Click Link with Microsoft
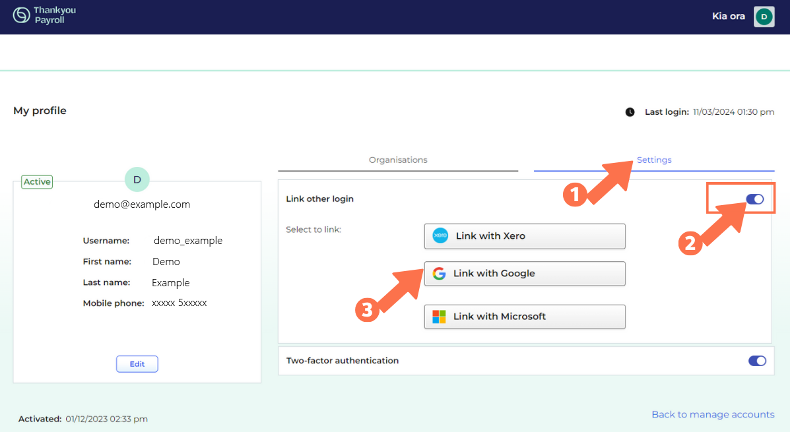790x432 pixels. (525, 317)
